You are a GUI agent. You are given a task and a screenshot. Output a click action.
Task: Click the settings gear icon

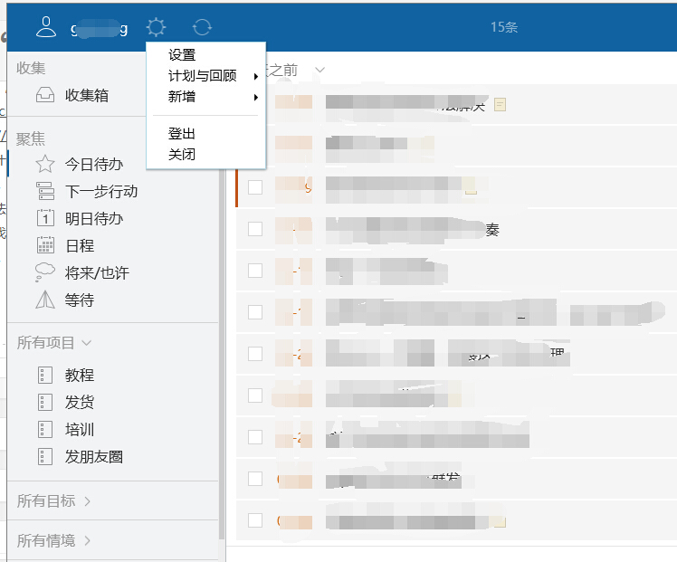pyautogui.click(x=157, y=27)
